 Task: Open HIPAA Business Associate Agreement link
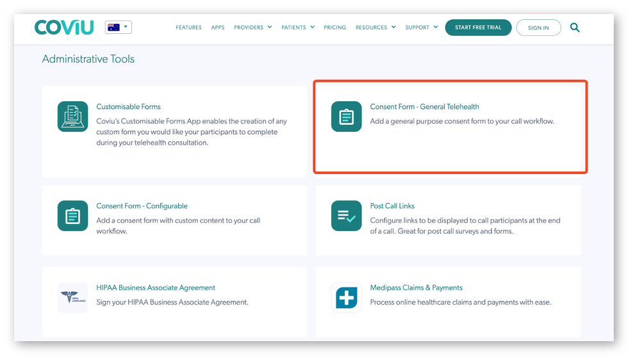(x=156, y=287)
